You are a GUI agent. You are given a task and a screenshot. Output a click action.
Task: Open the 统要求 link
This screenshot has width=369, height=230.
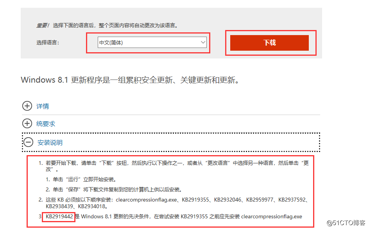tap(46, 124)
